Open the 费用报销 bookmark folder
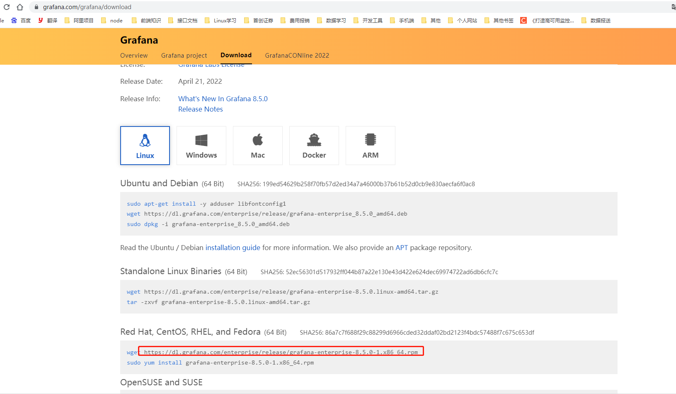Image resolution: width=676 pixels, height=394 pixels. (295, 20)
